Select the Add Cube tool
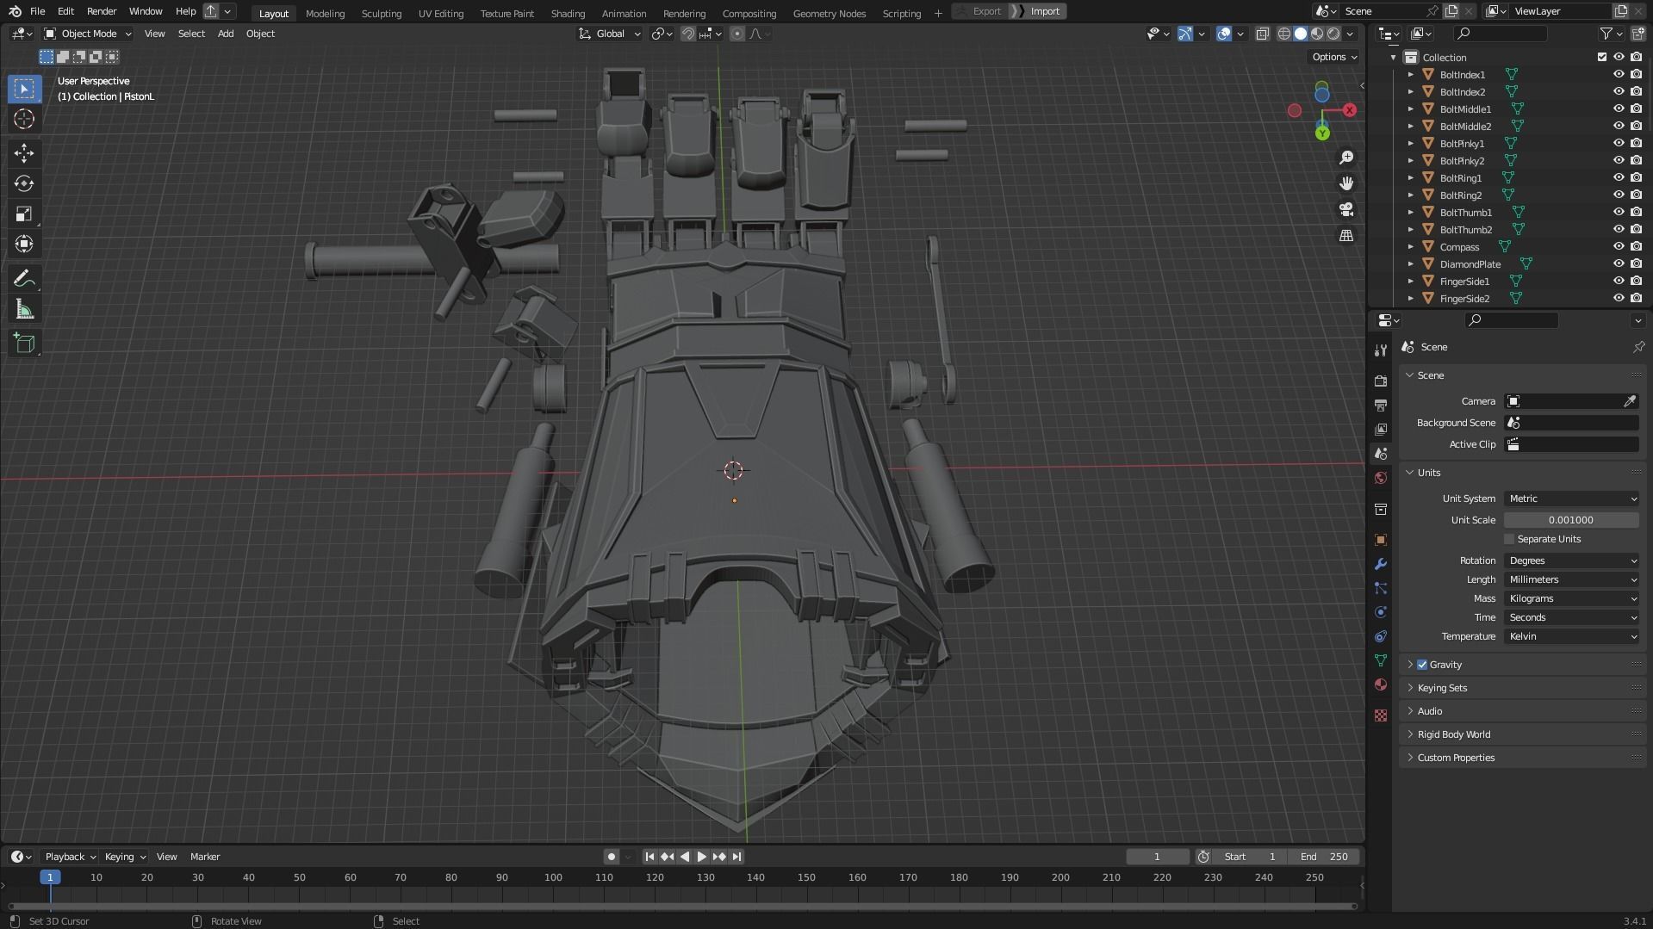The height and width of the screenshot is (929, 1653). point(24,344)
